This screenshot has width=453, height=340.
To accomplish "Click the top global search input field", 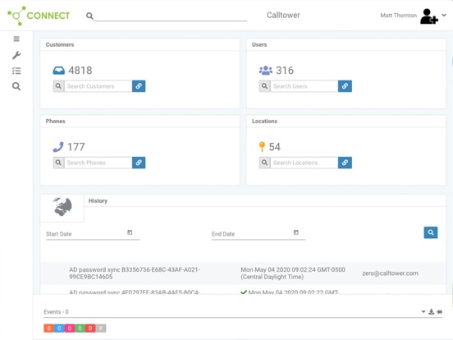I will 170,16.
